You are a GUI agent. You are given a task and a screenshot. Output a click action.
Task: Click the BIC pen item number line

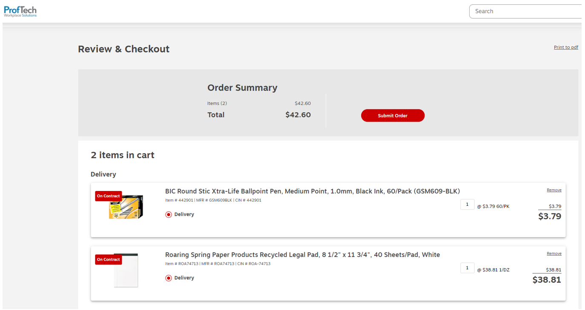pyautogui.click(x=213, y=200)
